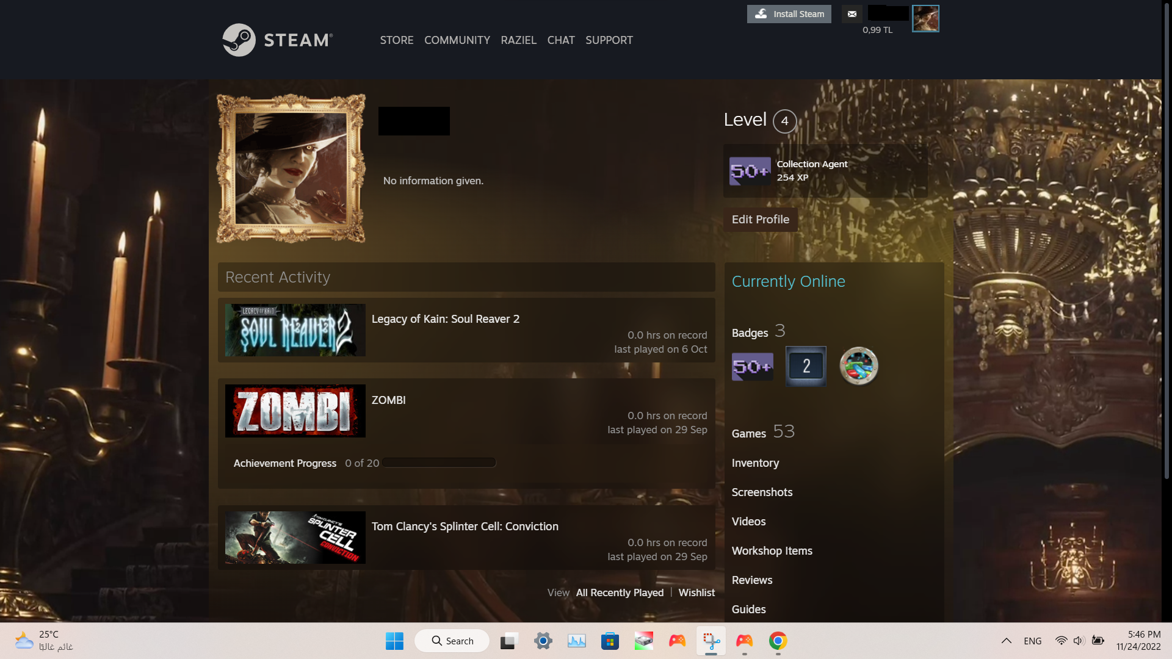Open the clock and date panel
Image resolution: width=1172 pixels, height=659 pixels.
coord(1138,641)
